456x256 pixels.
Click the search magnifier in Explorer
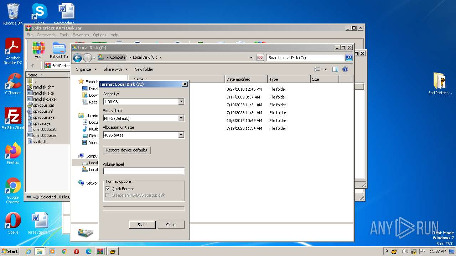(x=349, y=58)
